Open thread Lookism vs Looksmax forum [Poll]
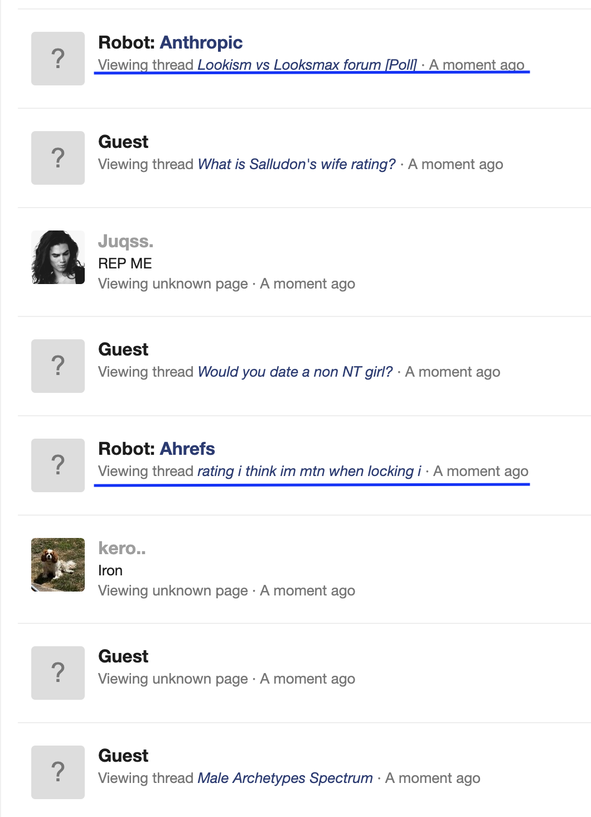 [x=307, y=65]
